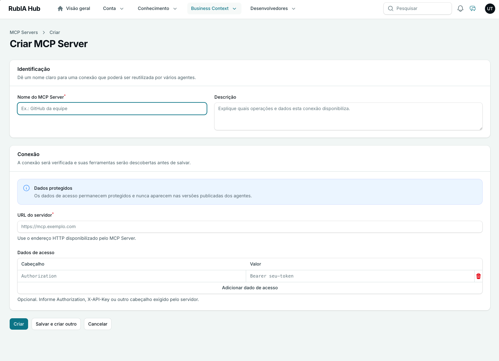This screenshot has height=361, width=499.
Task: Click the Dados protegidos notice title
Action: click(53, 188)
